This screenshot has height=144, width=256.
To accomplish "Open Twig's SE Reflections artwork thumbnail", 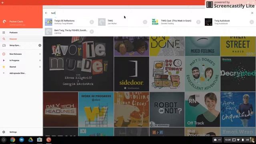I will pyautogui.click(x=48, y=22).
